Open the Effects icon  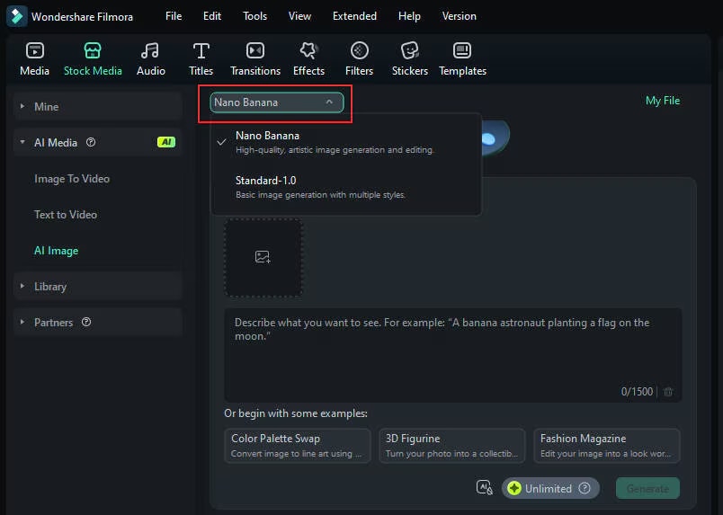pos(308,50)
